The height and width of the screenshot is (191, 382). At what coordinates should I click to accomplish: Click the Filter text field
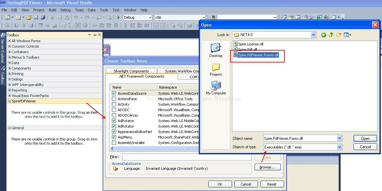tap(186, 157)
